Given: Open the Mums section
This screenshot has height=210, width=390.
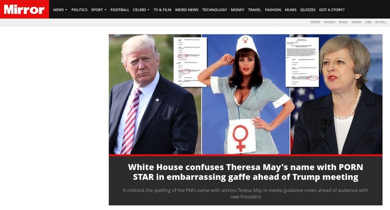Looking at the screenshot, I should (x=290, y=10).
